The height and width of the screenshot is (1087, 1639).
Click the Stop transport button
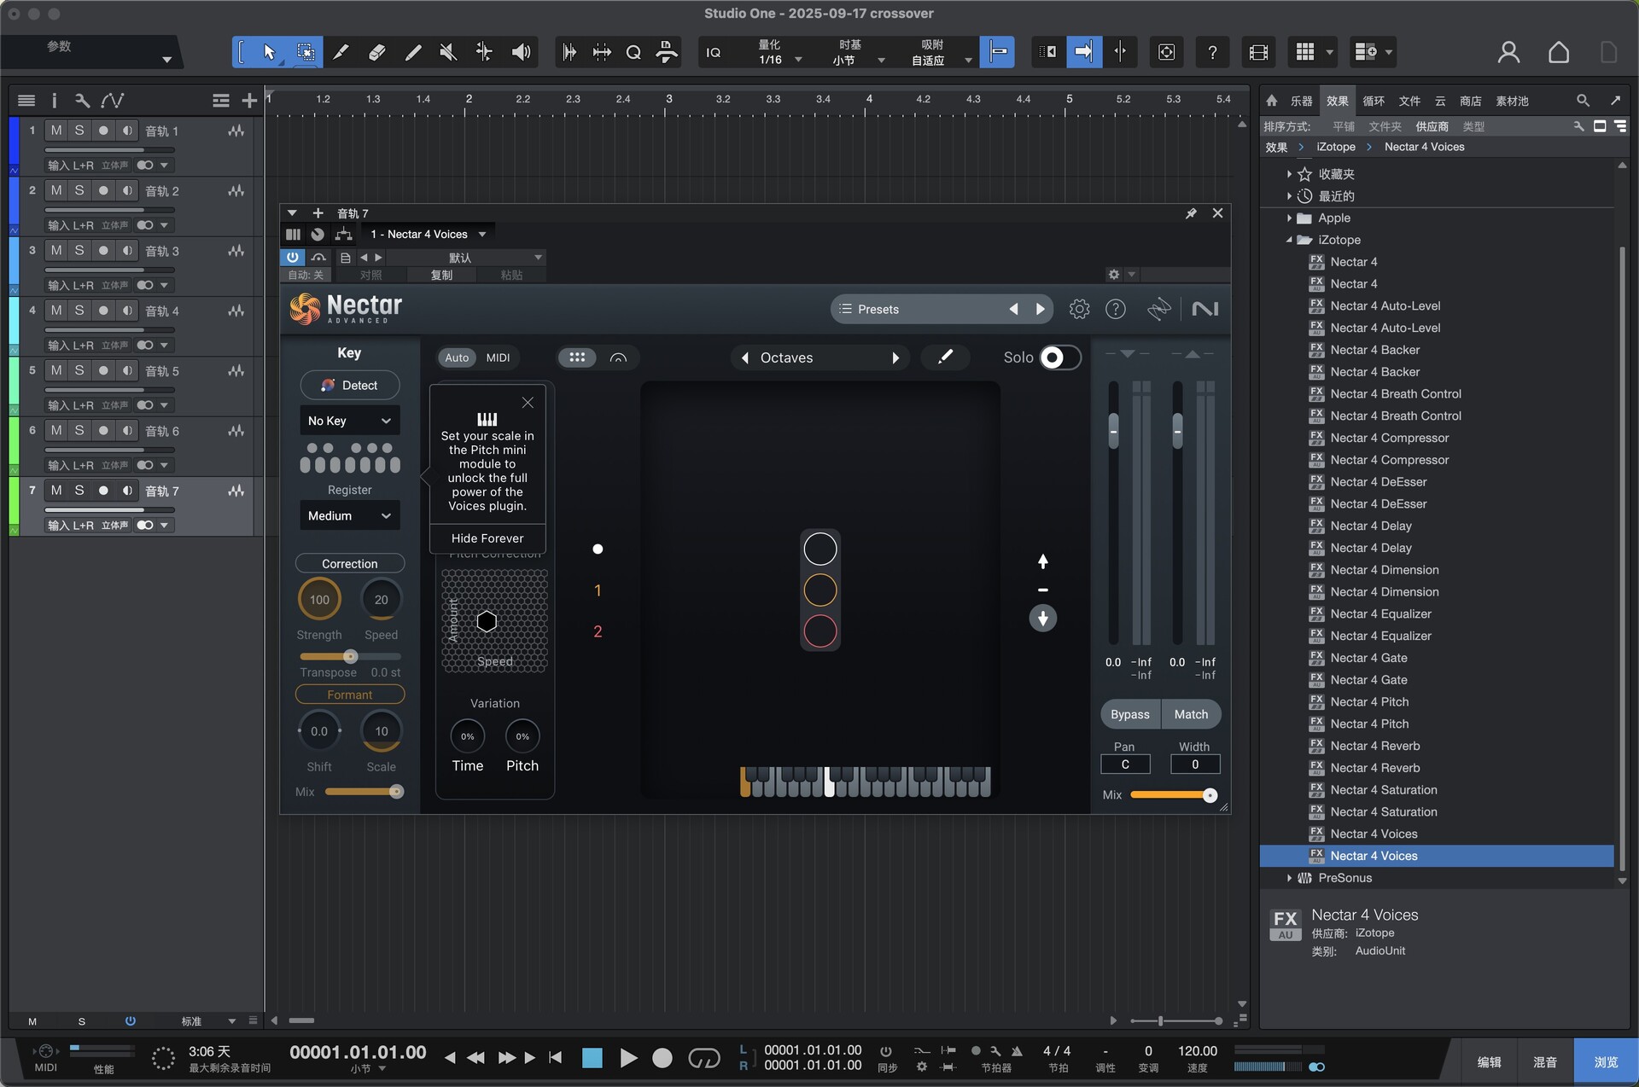click(592, 1058)
